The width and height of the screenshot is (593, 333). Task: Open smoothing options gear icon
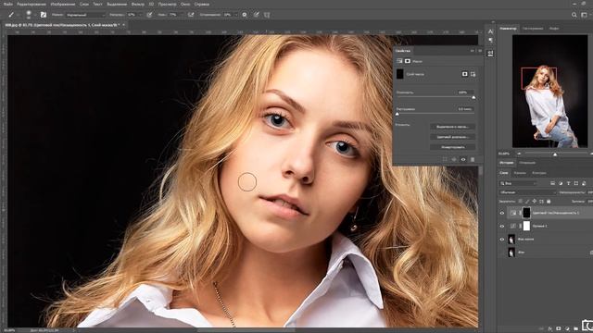pyautogui.click(x=245, y=15)
